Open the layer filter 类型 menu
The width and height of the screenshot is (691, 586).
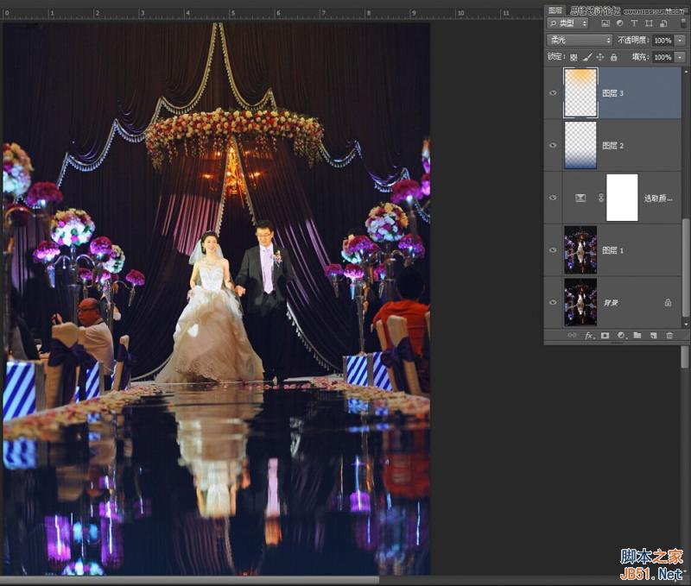(x=570, y=23)
